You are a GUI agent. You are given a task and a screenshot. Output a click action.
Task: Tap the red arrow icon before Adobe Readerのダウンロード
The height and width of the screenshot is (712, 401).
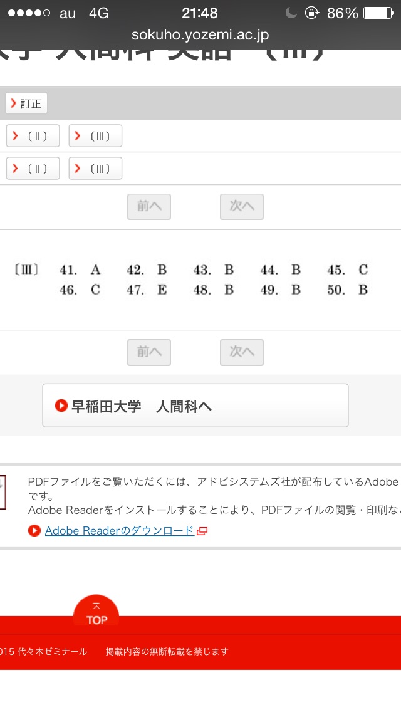pos(34,531)
